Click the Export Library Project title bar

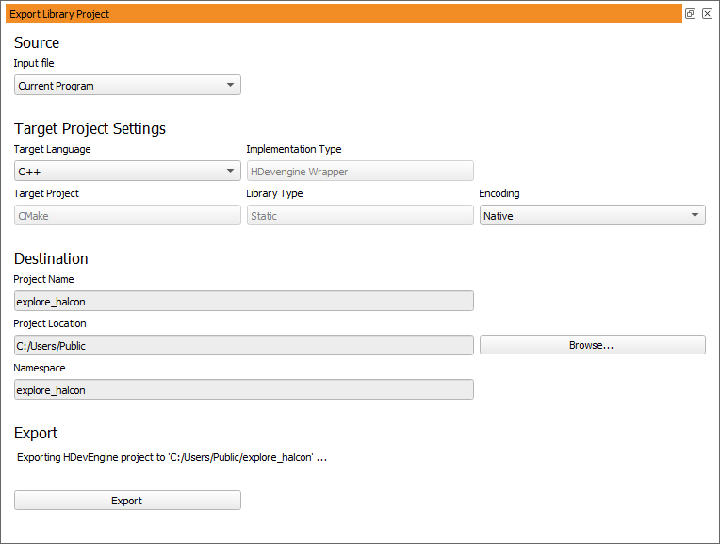pyautogui.click(x=339, y=14)
